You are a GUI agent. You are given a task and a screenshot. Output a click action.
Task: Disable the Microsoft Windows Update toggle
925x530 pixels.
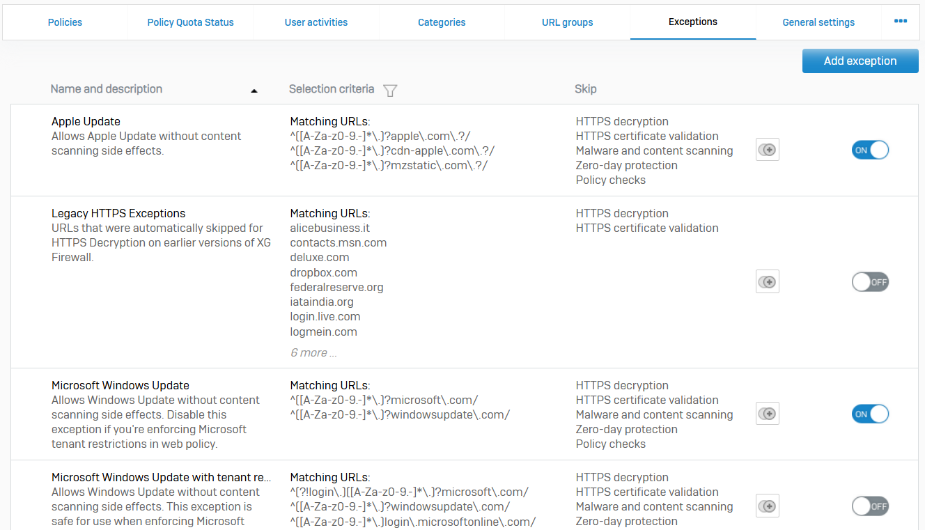click(870, 414)
